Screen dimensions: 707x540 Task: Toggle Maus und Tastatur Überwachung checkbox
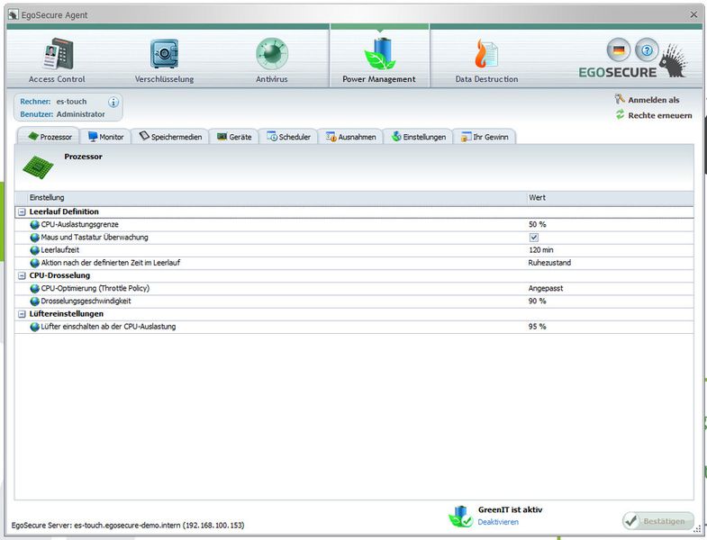pyautogui.click(x=534, y=238)
